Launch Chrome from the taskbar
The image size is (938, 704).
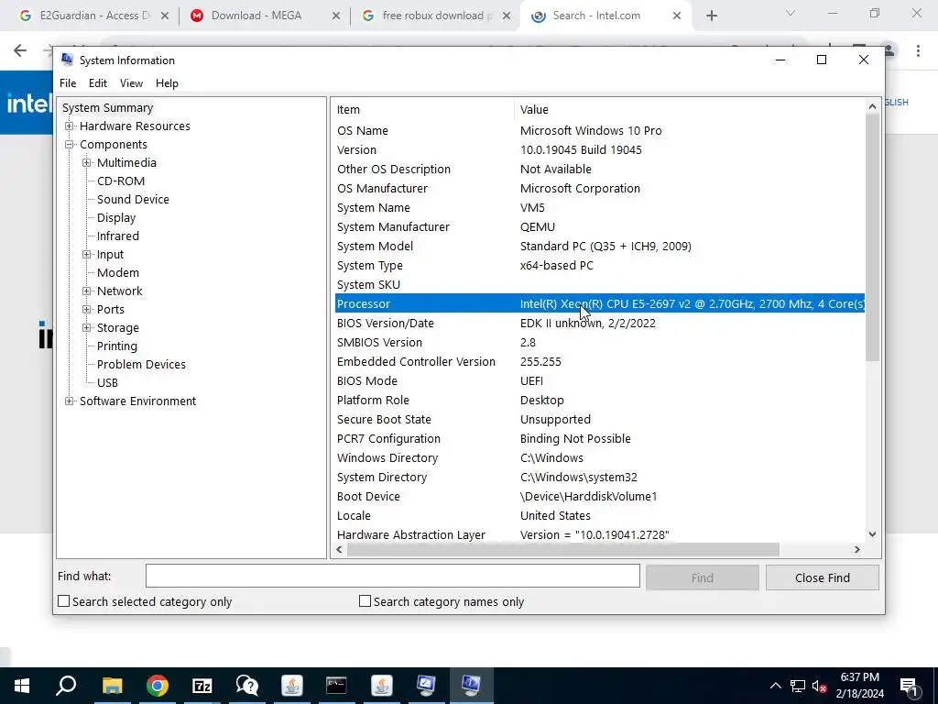point(157,686)
